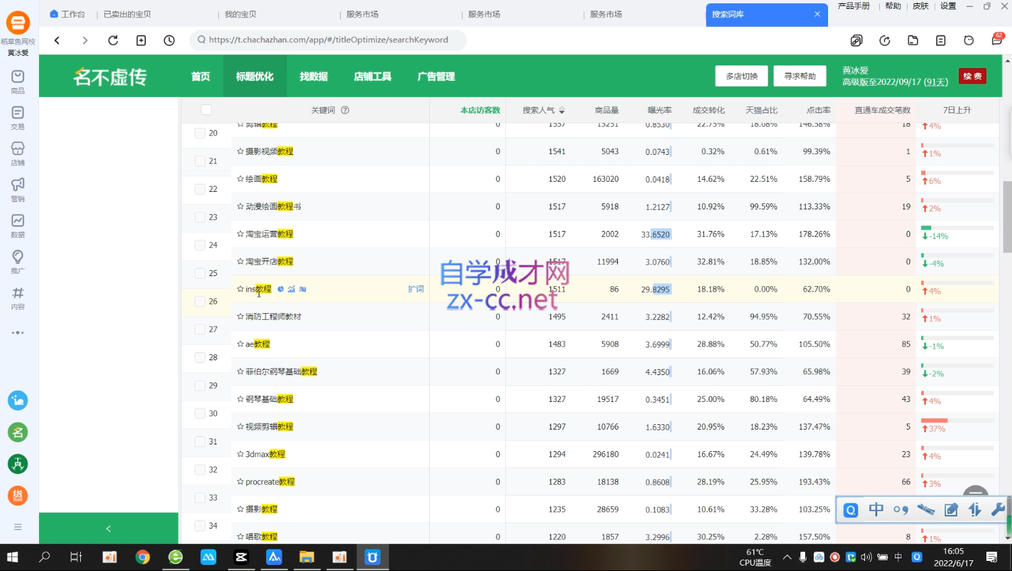Check the box for row 30

(200, 413)
